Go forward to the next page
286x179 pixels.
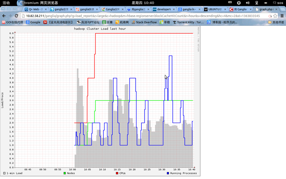point(10,16)
